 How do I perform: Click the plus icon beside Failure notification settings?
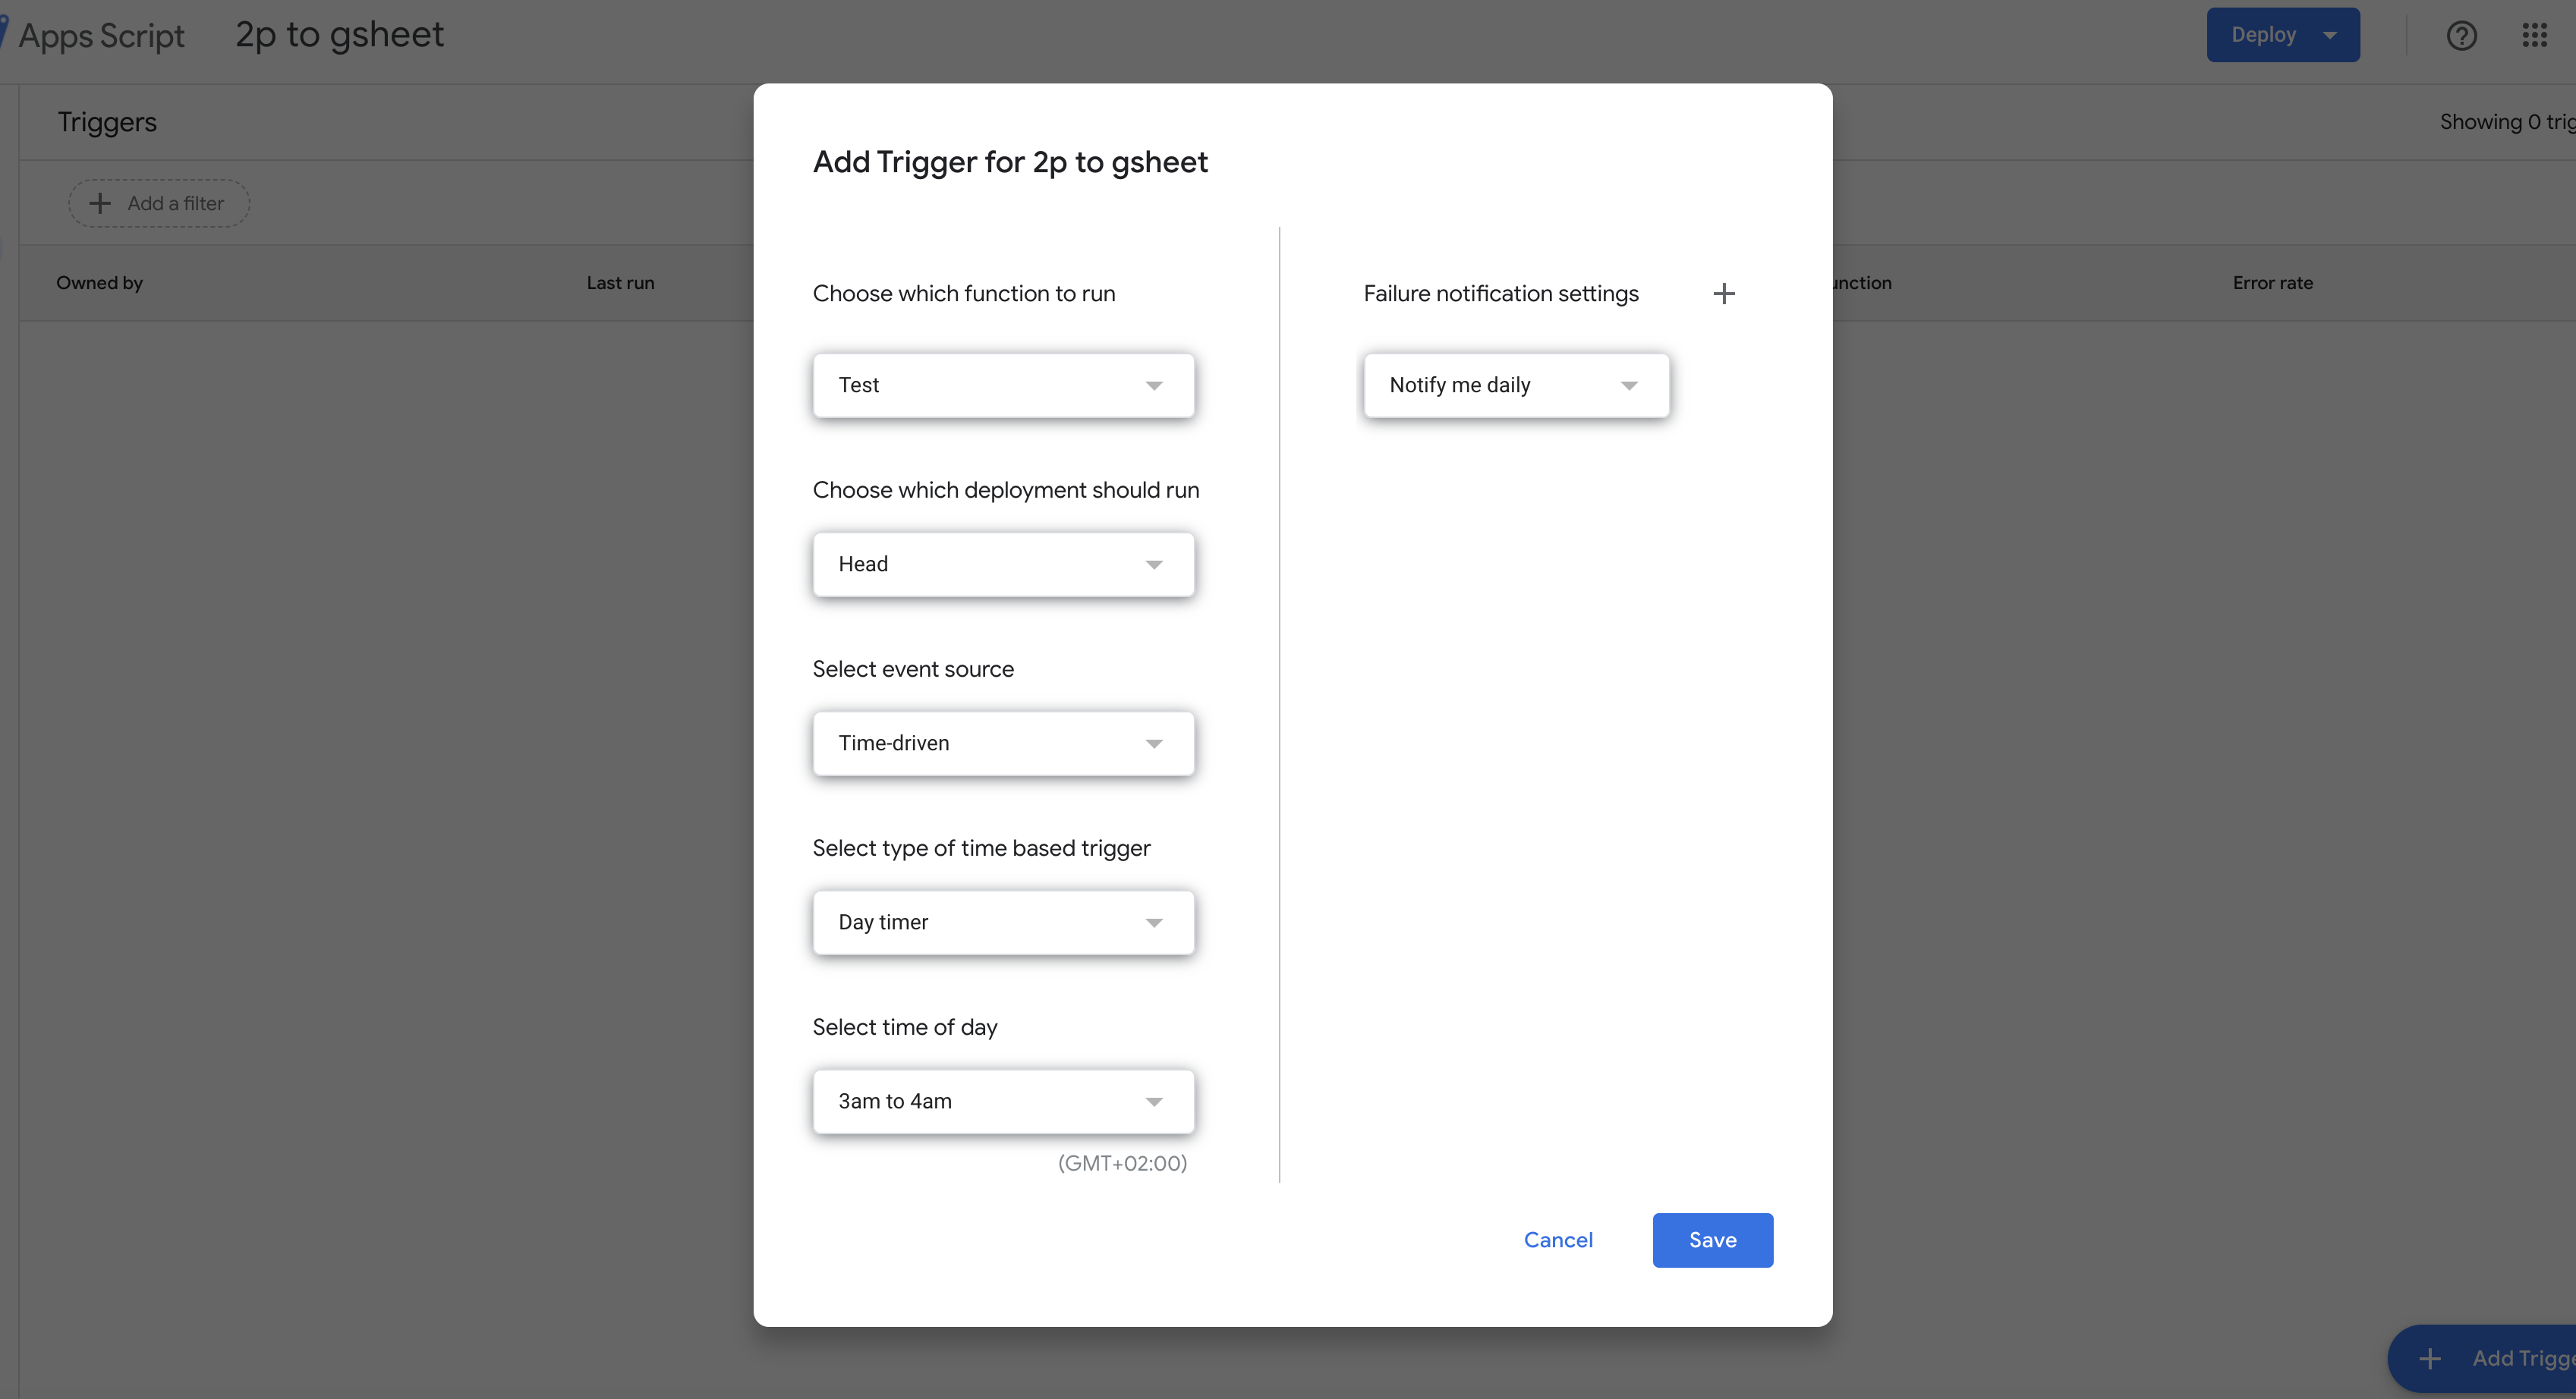pos(1724,294)
